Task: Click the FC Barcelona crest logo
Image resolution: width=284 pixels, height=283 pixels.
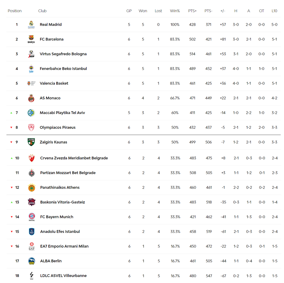Action: [31, 39]
